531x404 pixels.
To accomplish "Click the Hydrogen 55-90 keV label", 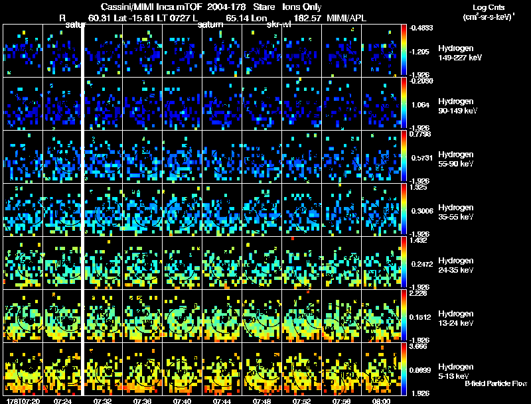I will 455,159.
